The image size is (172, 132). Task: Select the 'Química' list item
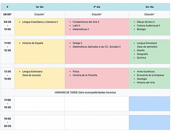[x=141, y=58]
